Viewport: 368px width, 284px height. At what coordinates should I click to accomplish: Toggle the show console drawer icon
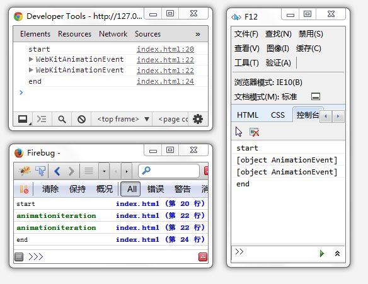pos(42,119)
